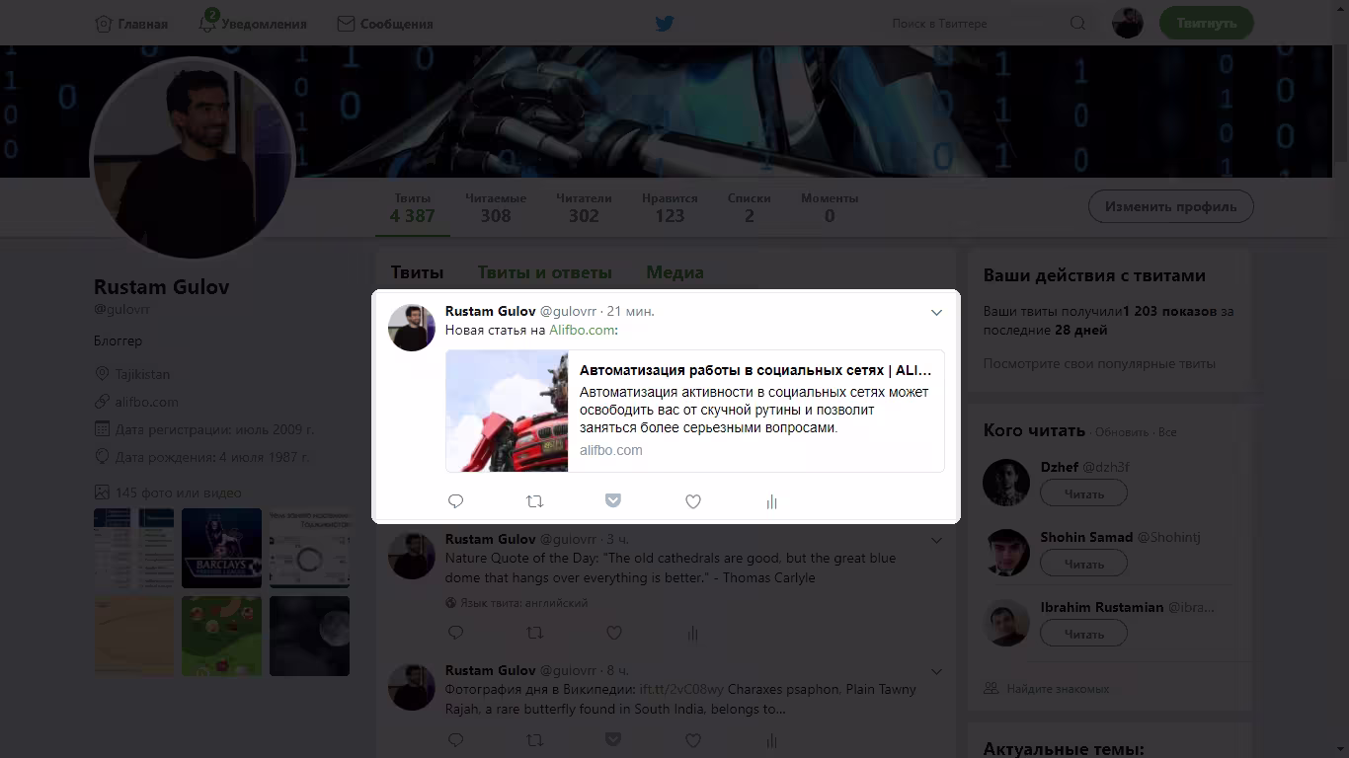Open Messages envelope in top bar
The width and height of the screenshot is (1349, 758).
pyautogui.click(x=346, y=23)
